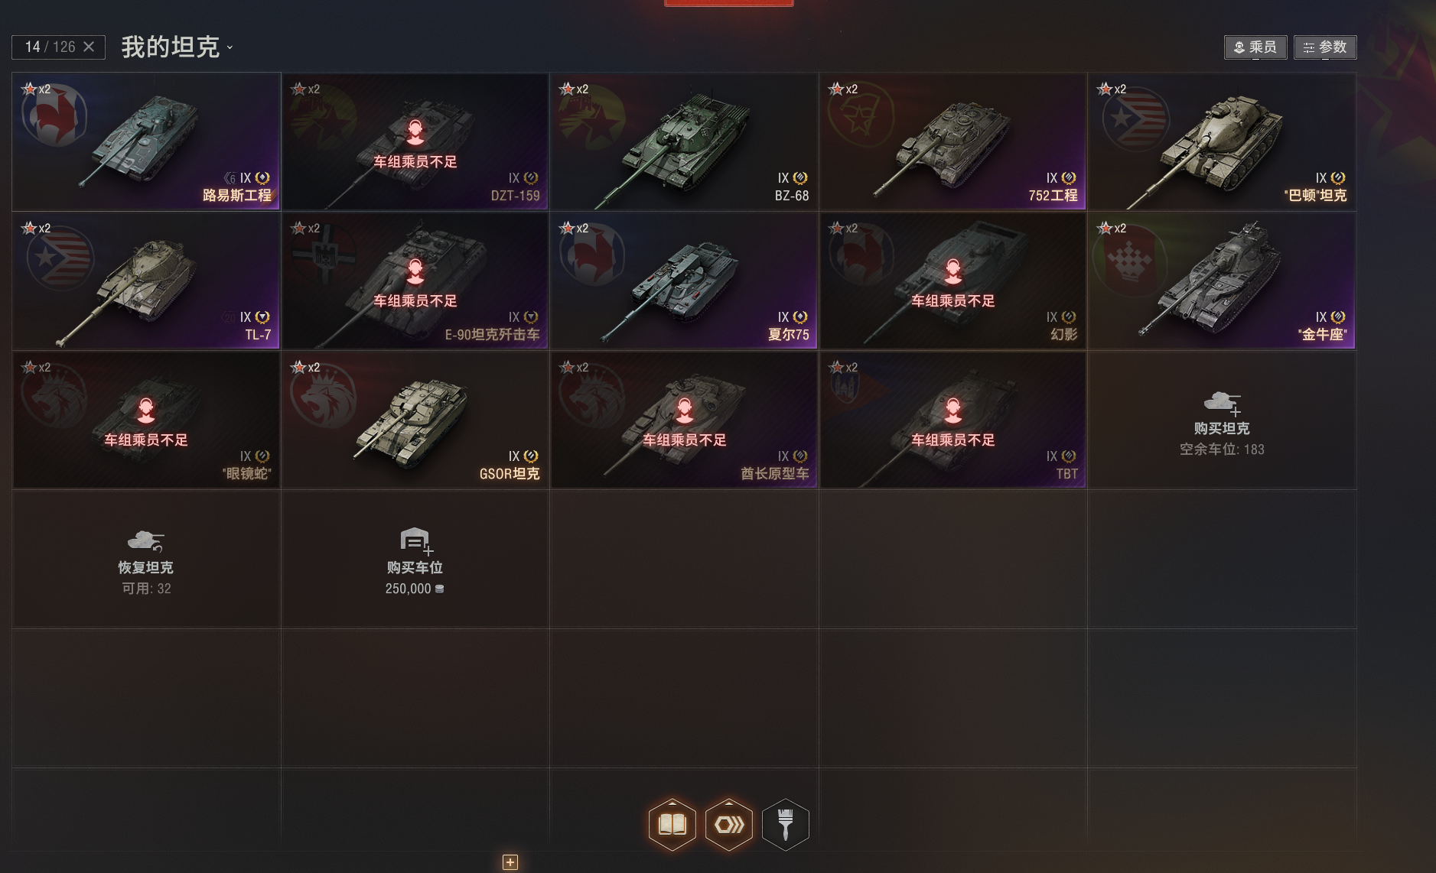Toggle the 参数 parameters view button
The image size is (1436, 873).
[x=1325, y=47]
